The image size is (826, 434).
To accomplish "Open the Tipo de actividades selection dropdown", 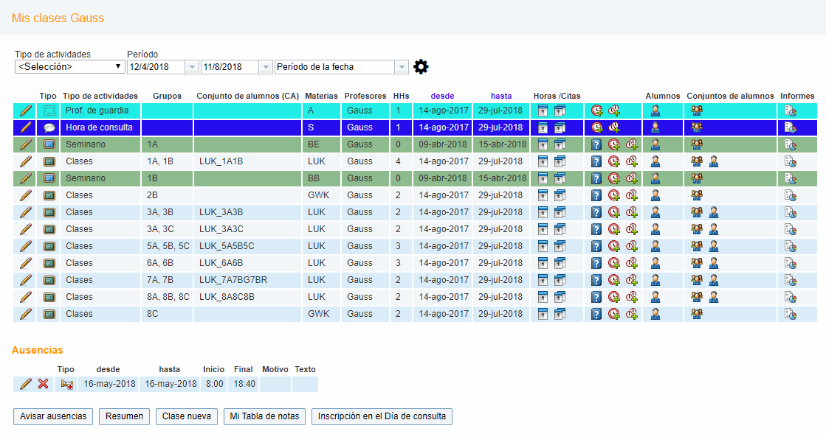I will click(69, 67).
